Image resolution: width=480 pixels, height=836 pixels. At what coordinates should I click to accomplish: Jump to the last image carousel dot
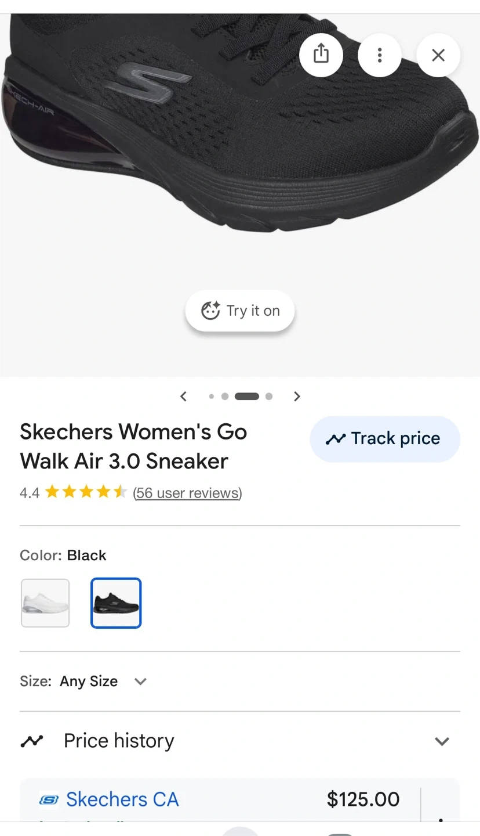tap(268, 397)
